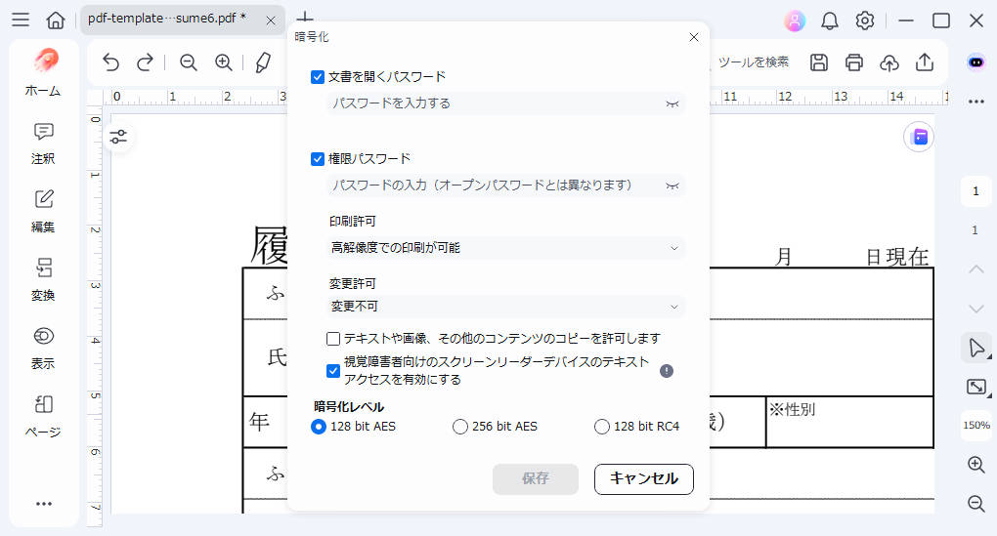Image resolution: width=997 pixels, height=536 pixels.
Task: Open the 150% zoom level control
Action: [976, 425]
